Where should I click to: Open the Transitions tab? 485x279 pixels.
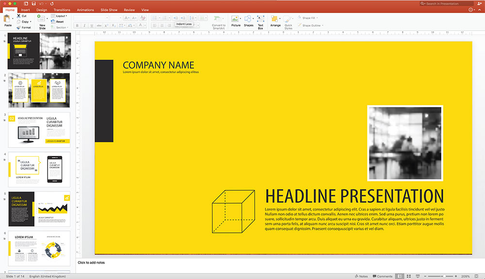(x=62, y=10)
